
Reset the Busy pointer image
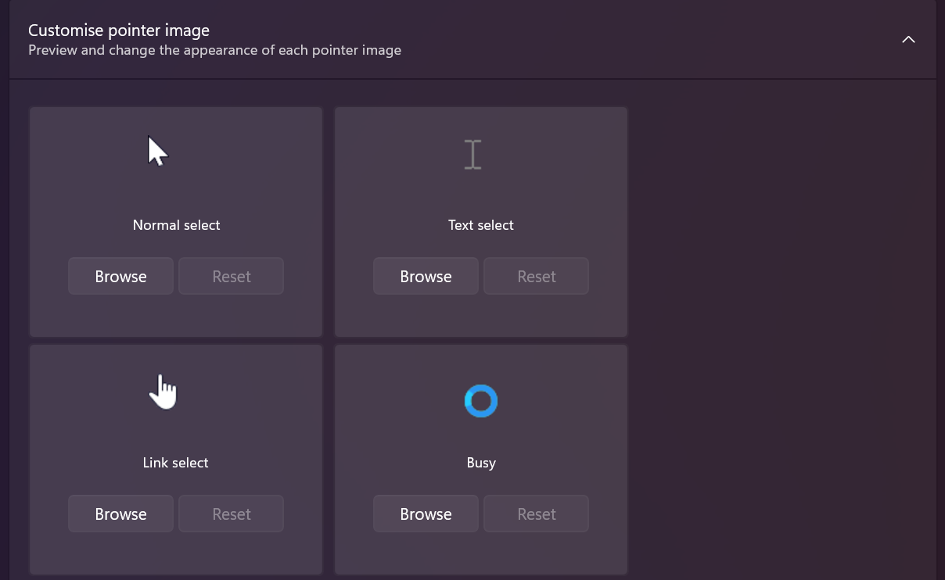click(x=536, y=514)
